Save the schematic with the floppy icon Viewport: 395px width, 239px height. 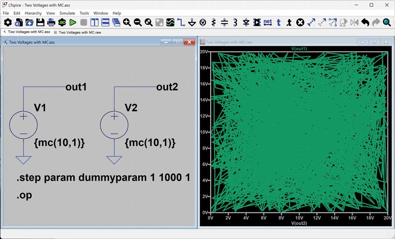pyautogui.click(x=40, y=22)
